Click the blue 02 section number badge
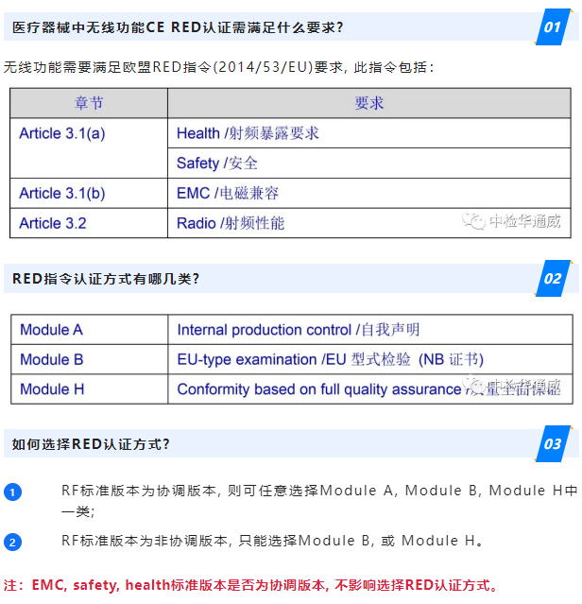Viewport: 582px width, 604px height. pos(553,279)
